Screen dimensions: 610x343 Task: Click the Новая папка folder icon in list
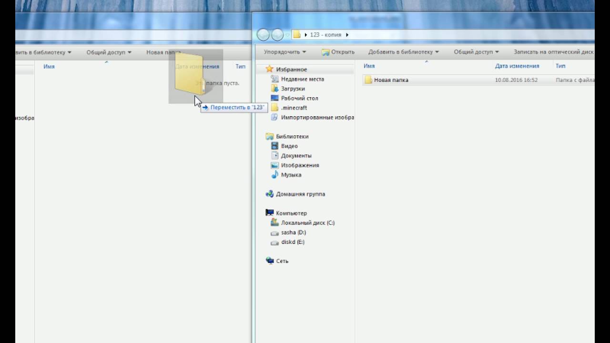368,80
